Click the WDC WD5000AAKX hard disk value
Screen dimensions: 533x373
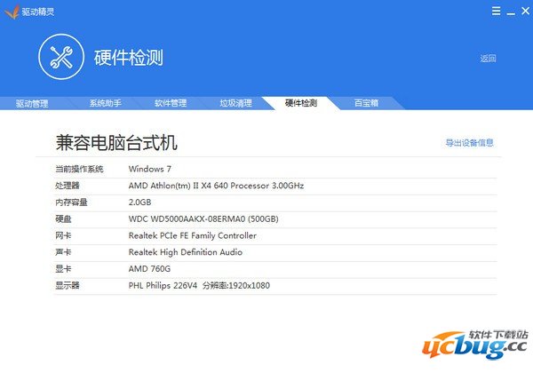tap(203, 218)
